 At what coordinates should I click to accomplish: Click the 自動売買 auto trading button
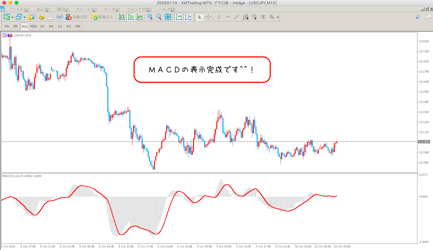click(76, 17)
